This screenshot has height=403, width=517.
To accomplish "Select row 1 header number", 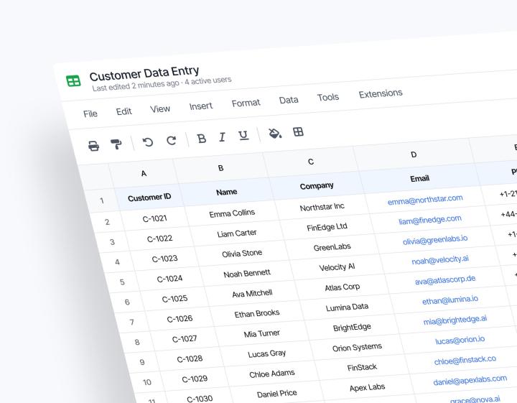I will point(101,200).
